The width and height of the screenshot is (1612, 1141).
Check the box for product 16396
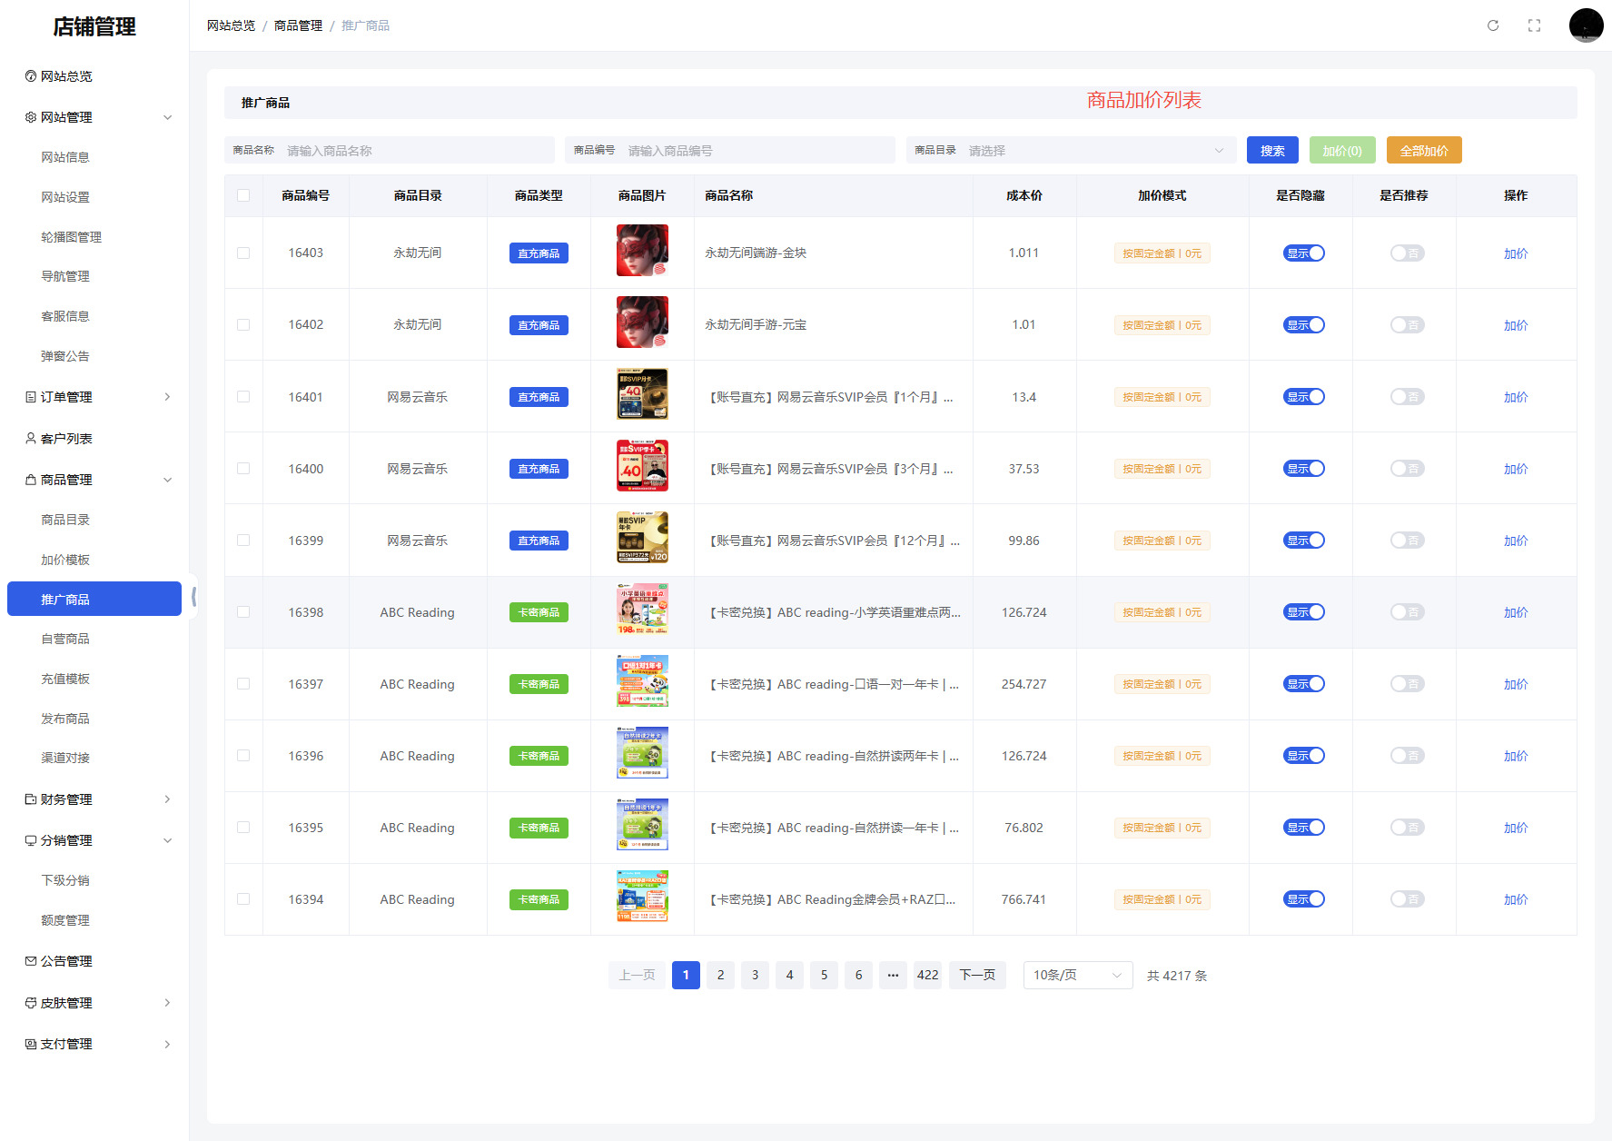[x=243, y=756]
